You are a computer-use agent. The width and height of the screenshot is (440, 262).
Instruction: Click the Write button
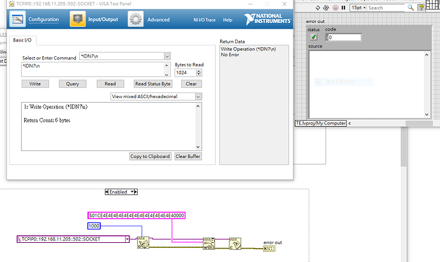[35, 84]
